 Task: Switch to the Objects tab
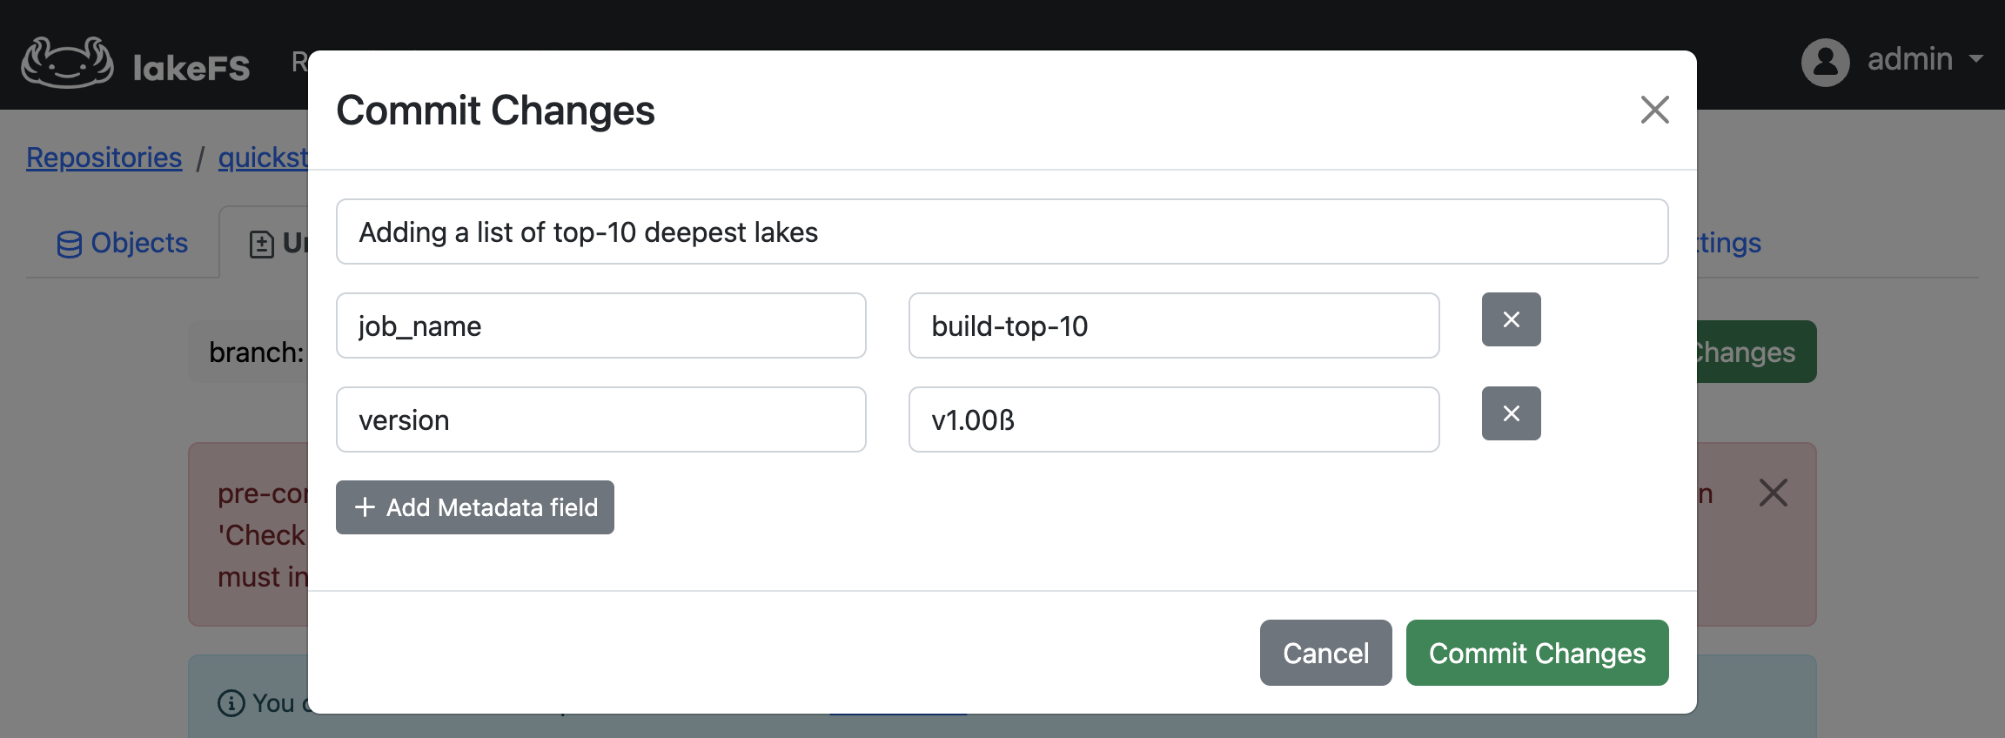137,243
